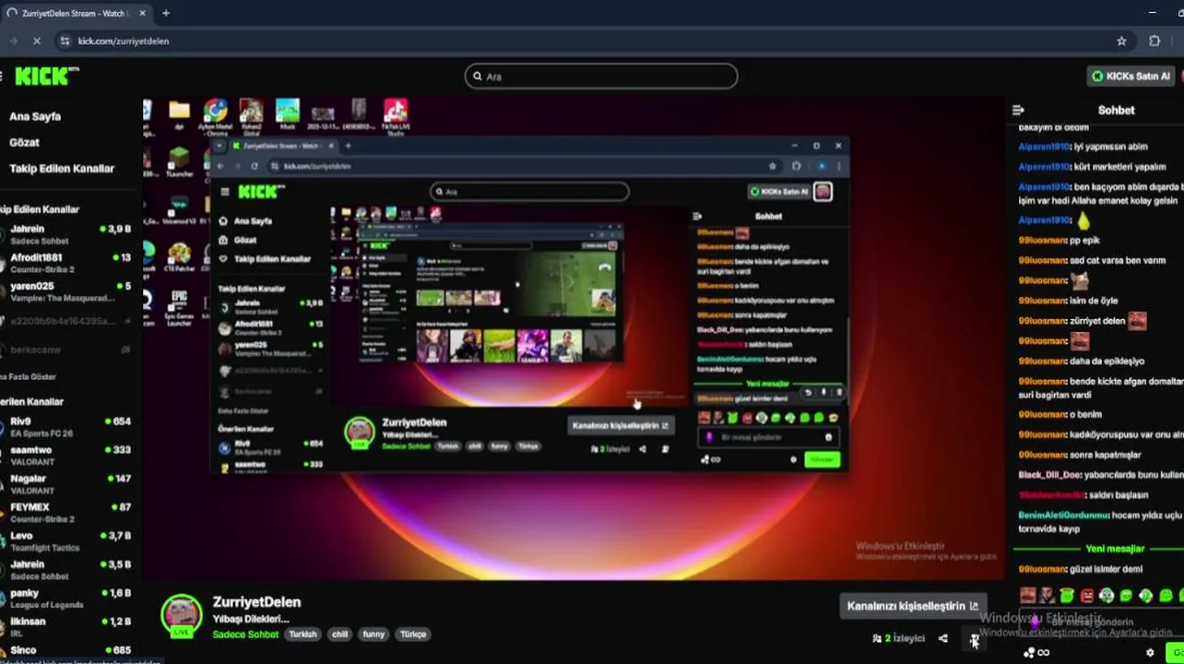The width and height of the screenshot is (1184, 664).
Task: Click green send button in streamed window chat
Action: pyautogui.click(x=821, y=459)
